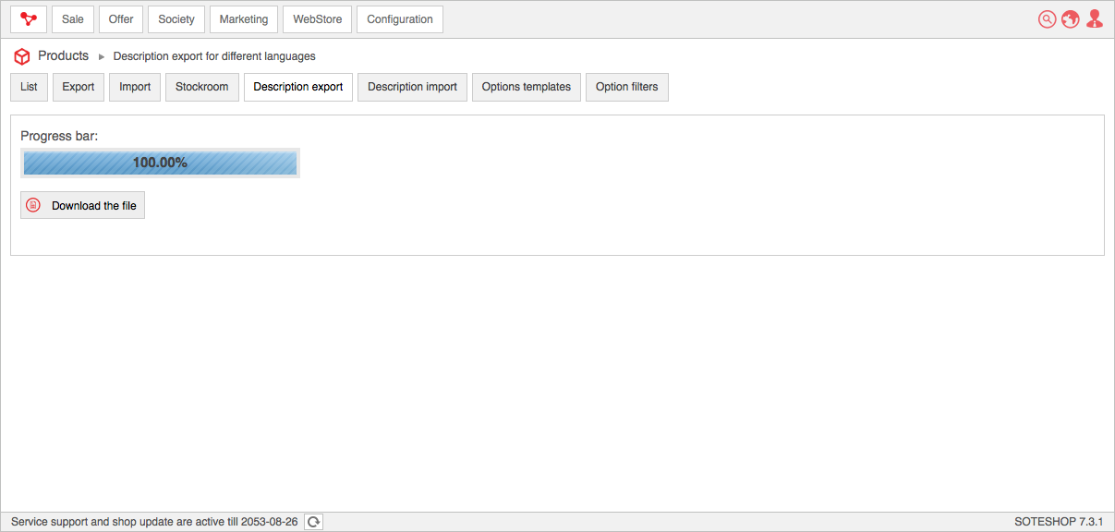Switch to the Description import tab

(412, 87)
